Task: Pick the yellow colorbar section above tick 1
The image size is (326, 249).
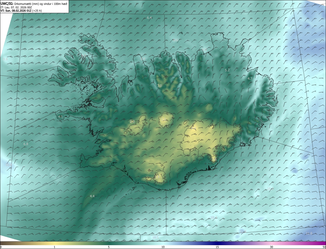Action: (55, 243)
